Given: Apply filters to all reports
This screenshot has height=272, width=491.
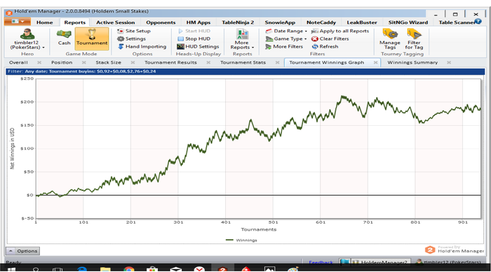Looking at the screenshot, I should tap(340, 31).
